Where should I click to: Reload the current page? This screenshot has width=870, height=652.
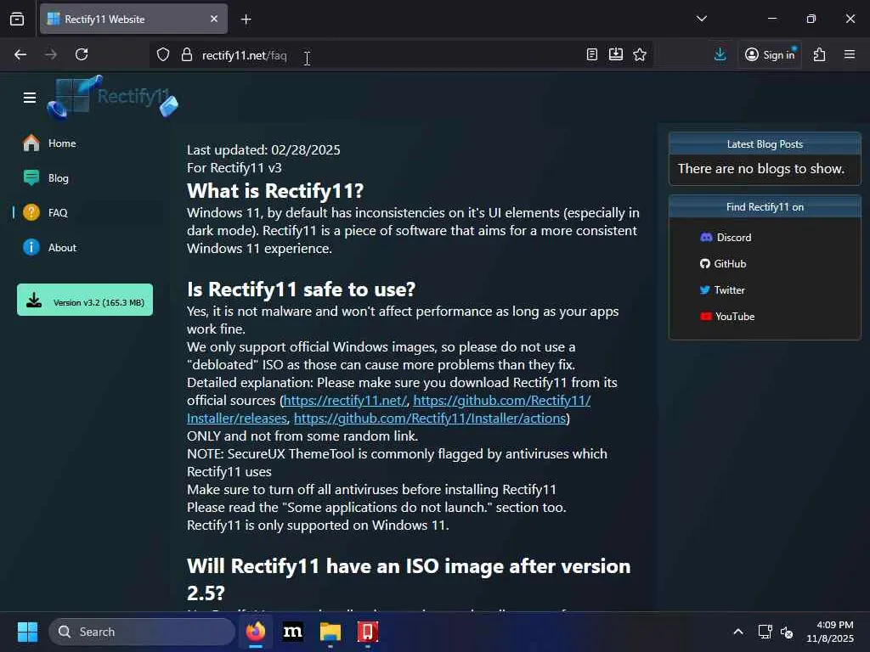[x=82, y=54]
